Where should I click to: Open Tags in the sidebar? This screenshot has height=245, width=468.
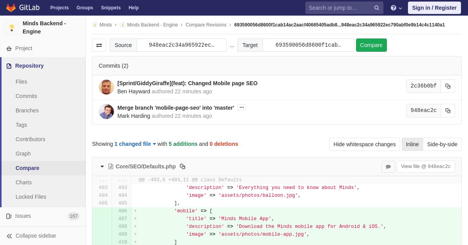(21, 125)
